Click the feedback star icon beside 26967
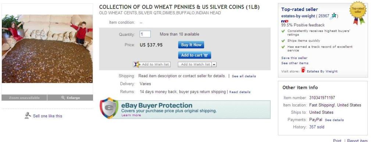Image resolution: width=371 pixels, height=142 pixels. [x=333, y=16]
